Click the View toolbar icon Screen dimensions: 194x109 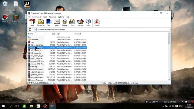pyautogui.click(x=57, y=23)
